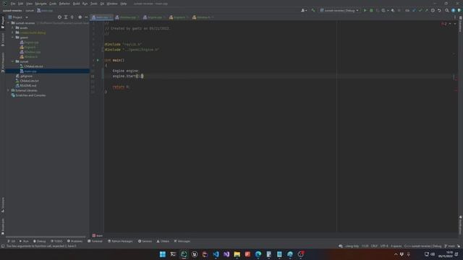Open the CMake tool window
Viewport: 463px width, 260px height.
click(x=163, y=241)
